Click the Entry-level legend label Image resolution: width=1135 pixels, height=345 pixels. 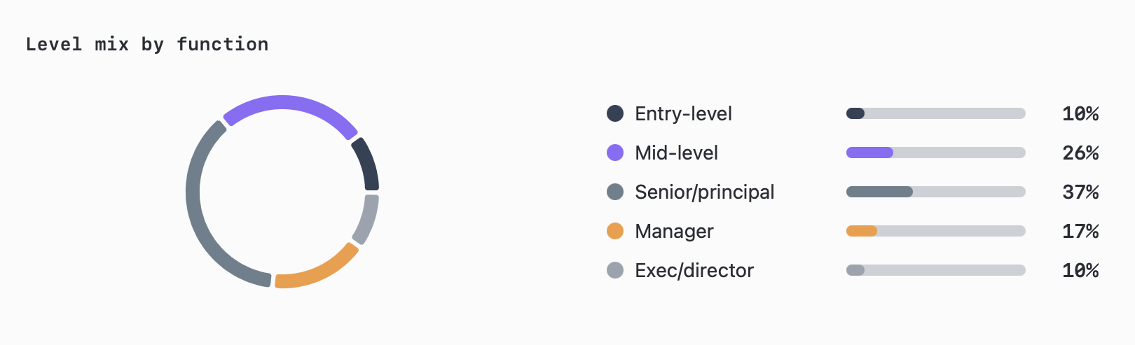click(x=683, y=113)
